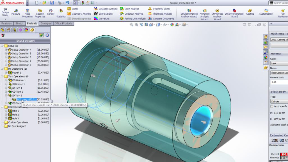Switch to the Features tab
288x162 pixels.
click(x=6, y=24)
